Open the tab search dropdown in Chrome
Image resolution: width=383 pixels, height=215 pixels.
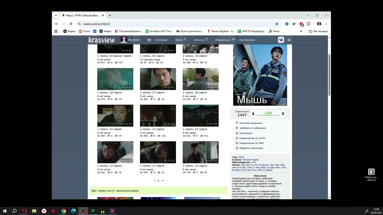56,16
